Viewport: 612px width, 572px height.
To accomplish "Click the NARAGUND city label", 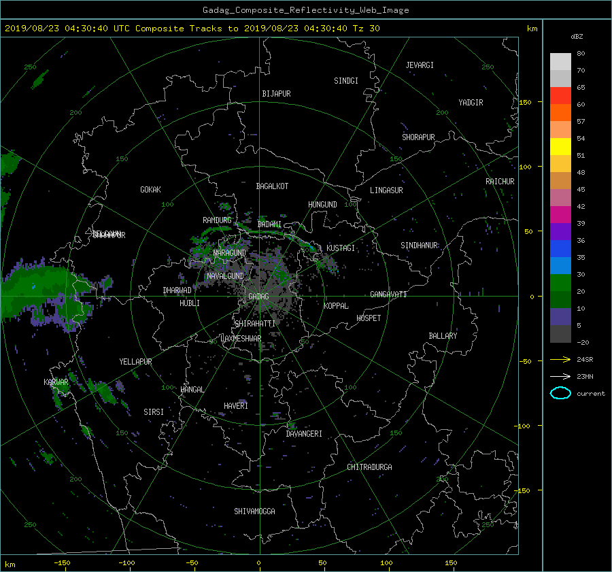I will [x=230, y=253].
